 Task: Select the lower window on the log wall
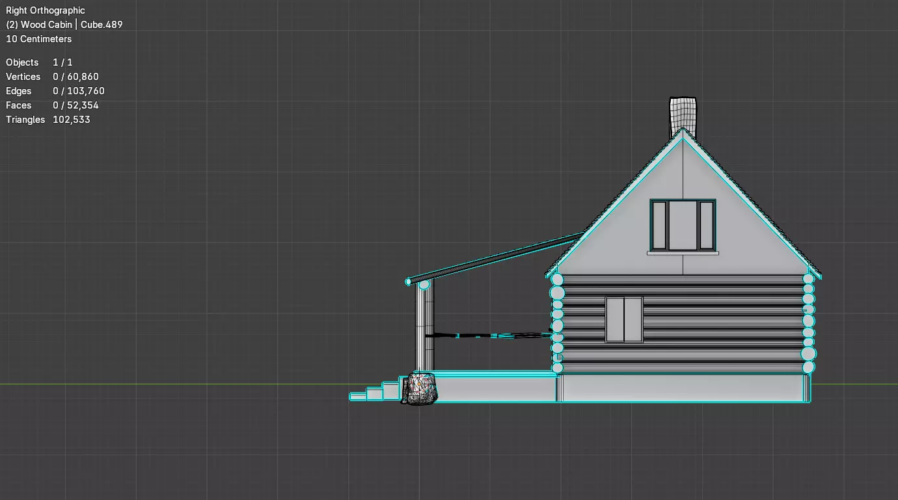tap(624, 319)
